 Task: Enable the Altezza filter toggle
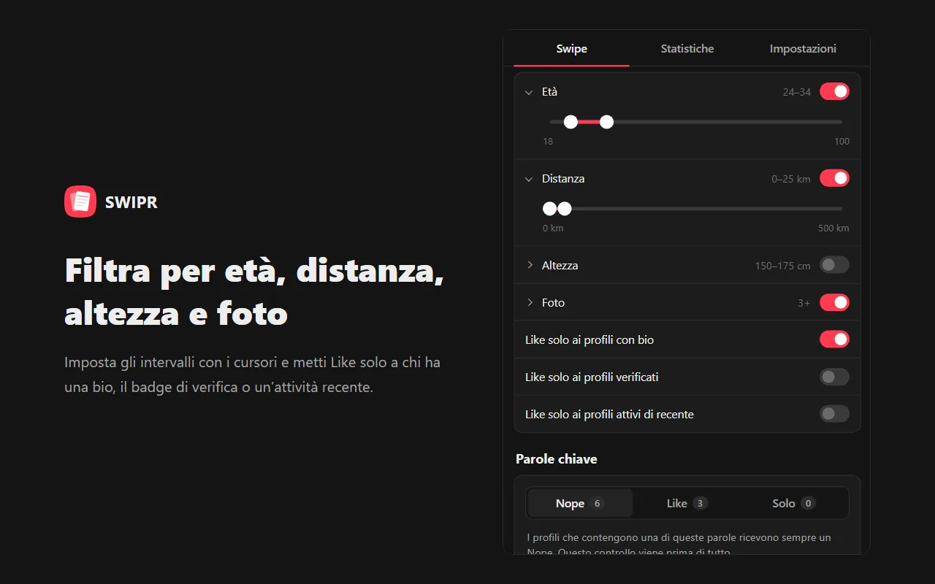point(834,265)
